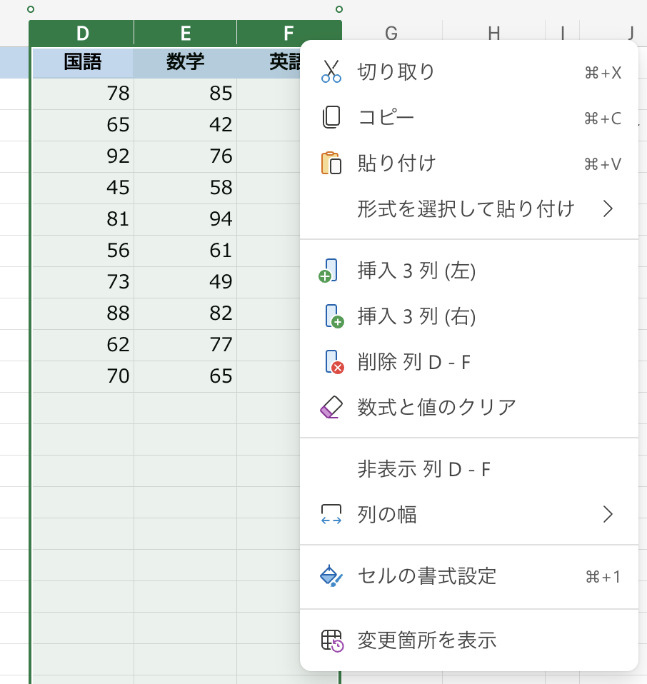This screenshot has height=684, width=647.
Task: Click the cell containing 94 in 数学
Action: [x=185, y=218]
